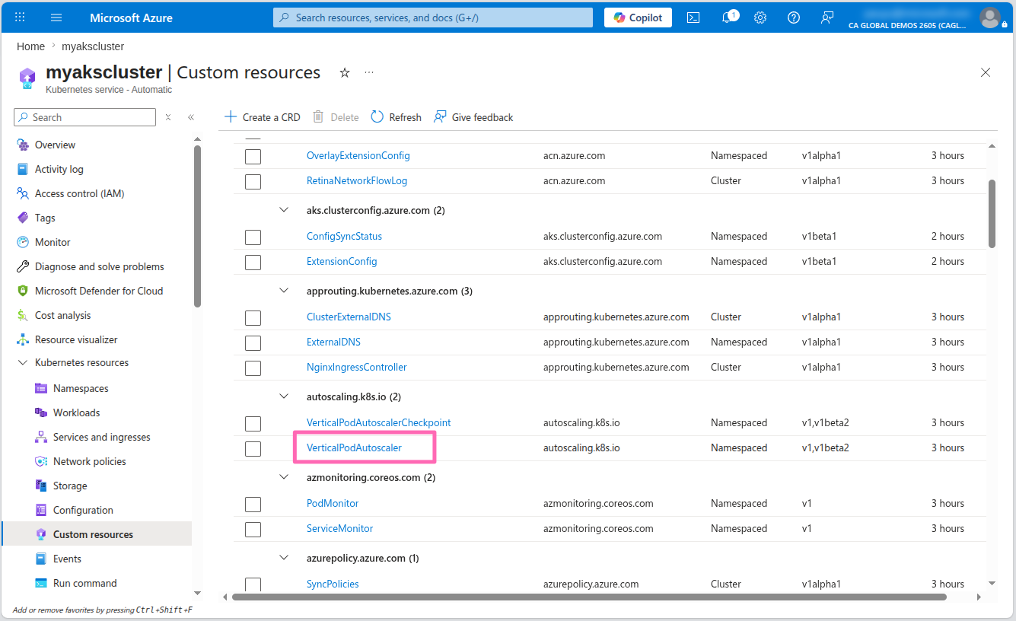The width and height of the screenshot is (1016, 621).
Task: Click the sidebar menu vertical scrollbar
Action: point(197,226)
